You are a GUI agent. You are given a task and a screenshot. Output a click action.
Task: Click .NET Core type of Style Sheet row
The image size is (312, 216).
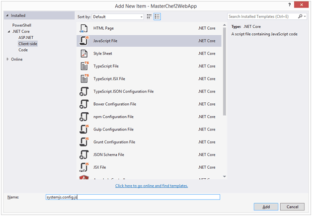tap(207, 54)
